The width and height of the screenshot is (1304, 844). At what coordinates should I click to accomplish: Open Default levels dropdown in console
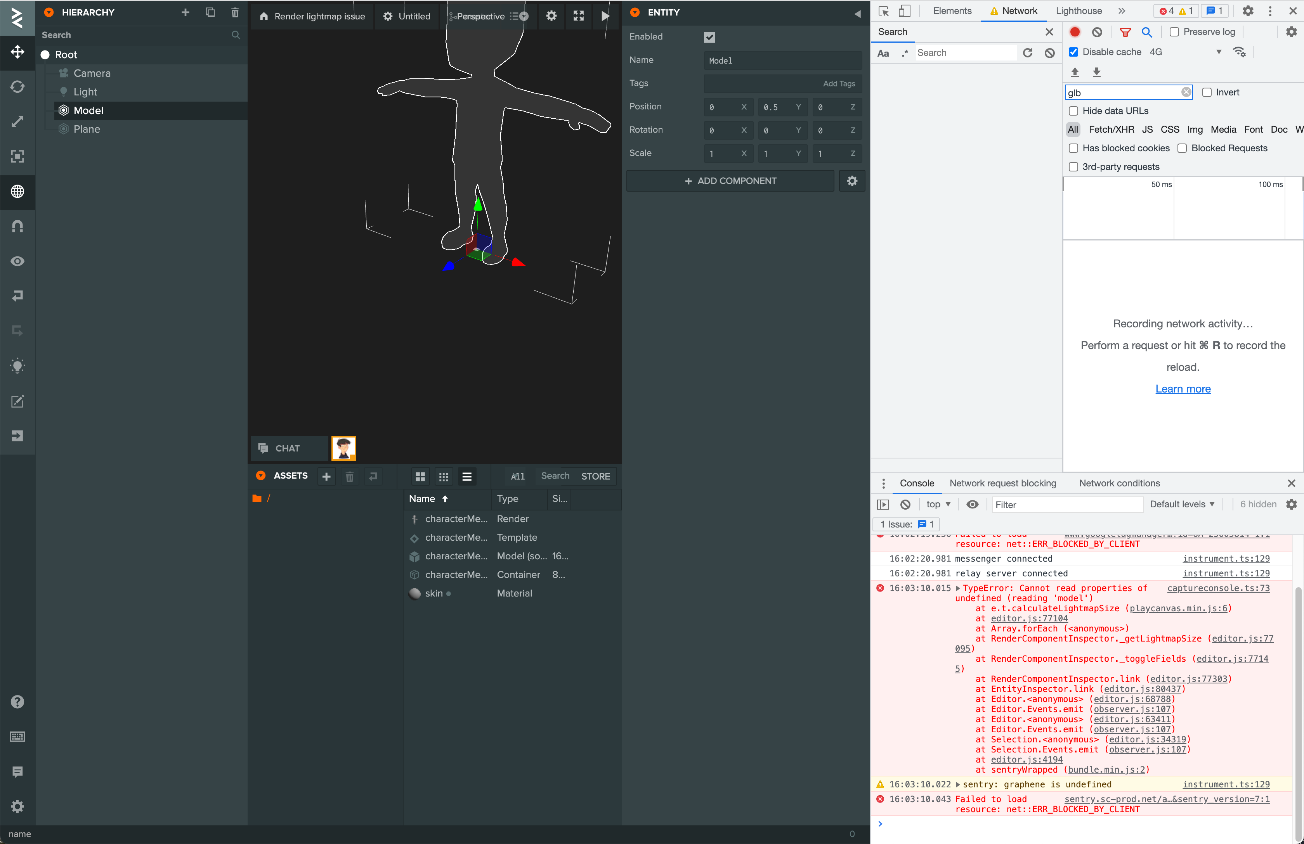click(x=1182, y=505)
